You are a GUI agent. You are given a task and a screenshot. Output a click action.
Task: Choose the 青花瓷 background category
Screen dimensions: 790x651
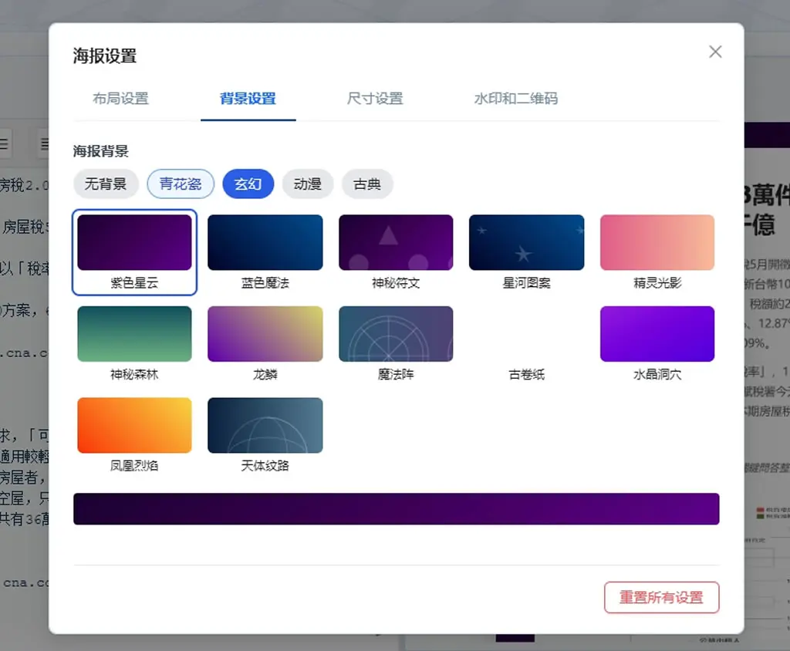pos(181,184)
